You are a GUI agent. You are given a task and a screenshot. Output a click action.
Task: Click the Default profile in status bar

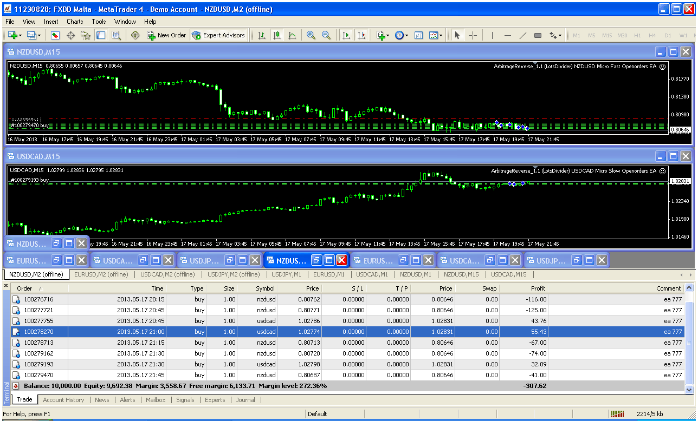318,414
